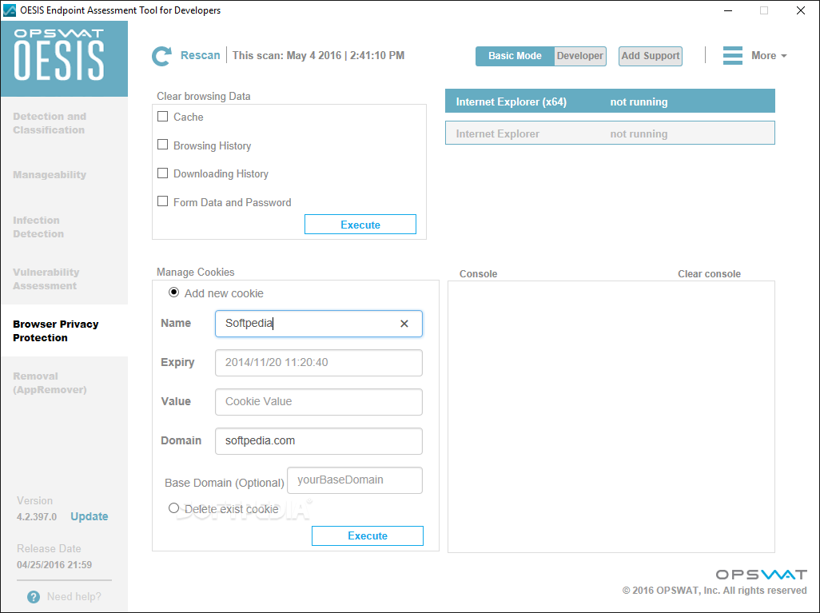Switch to Developer mode
This screenshot has height=613, width=820.
(x=579, y=56)
